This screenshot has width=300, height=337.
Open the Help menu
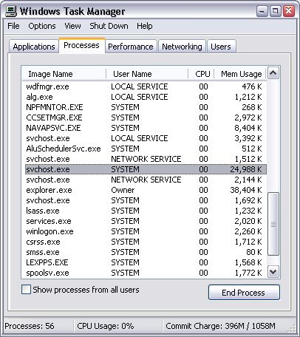tap(145, 26)
